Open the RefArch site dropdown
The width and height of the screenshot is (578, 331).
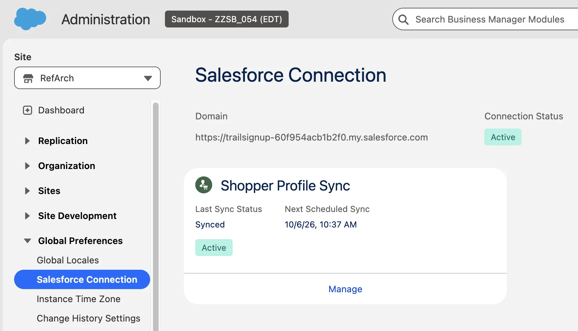[x=87, y=78]
